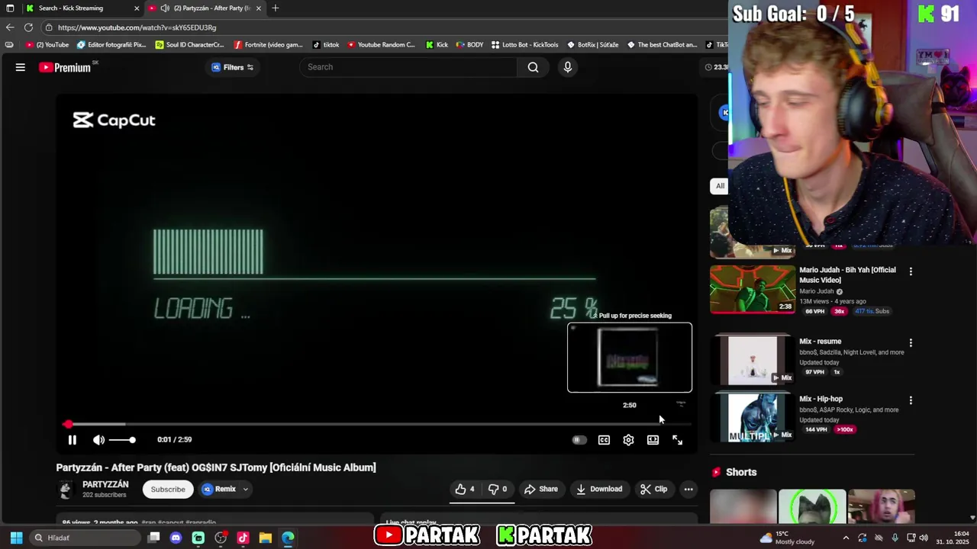Open Mix - resume thumbnail

[x=753, y=360]
